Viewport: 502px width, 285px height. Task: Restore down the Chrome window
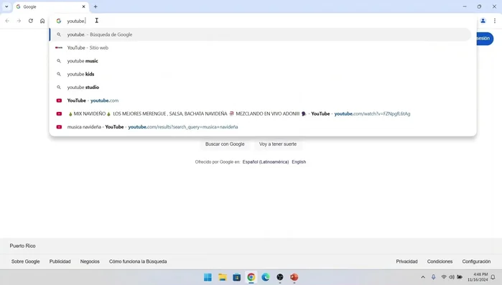pyautogui.click(x=479, y=6)
